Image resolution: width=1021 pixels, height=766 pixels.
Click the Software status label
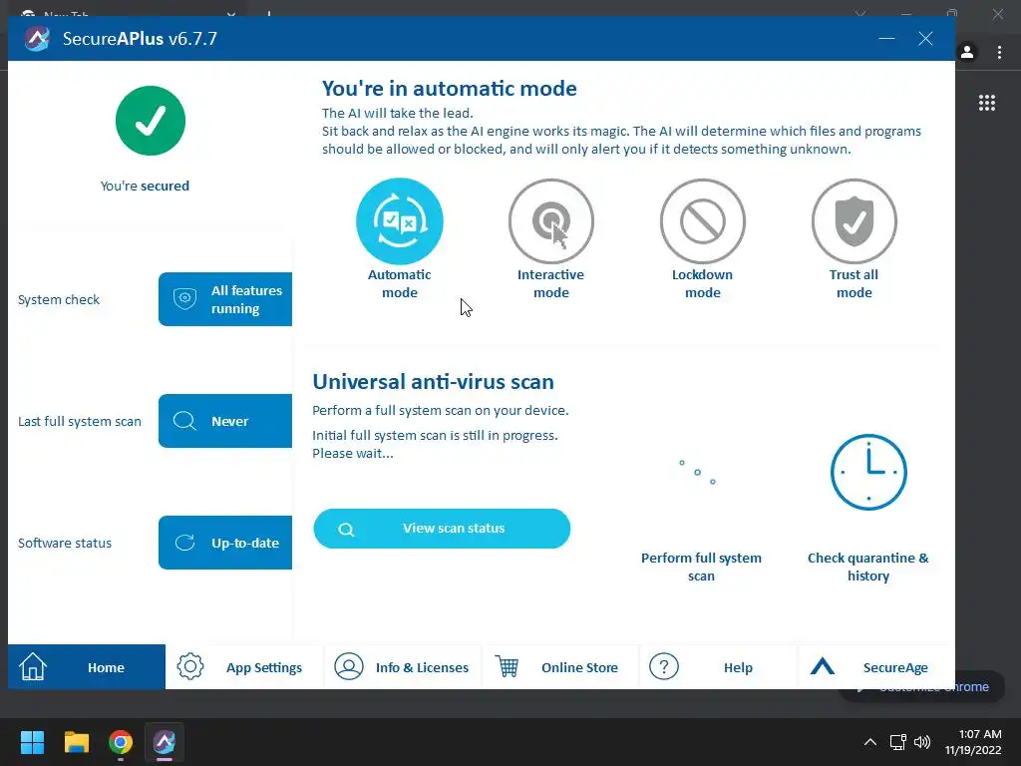(x=65, y=543)
